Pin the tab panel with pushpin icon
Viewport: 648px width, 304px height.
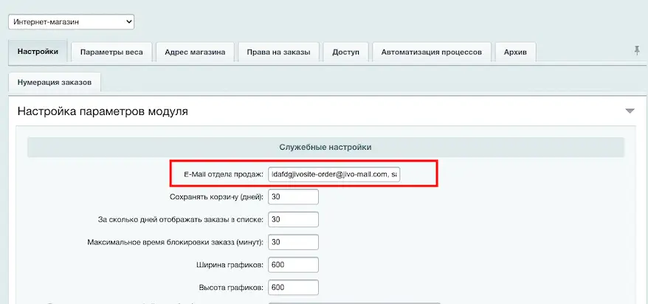tap(636, 51)
